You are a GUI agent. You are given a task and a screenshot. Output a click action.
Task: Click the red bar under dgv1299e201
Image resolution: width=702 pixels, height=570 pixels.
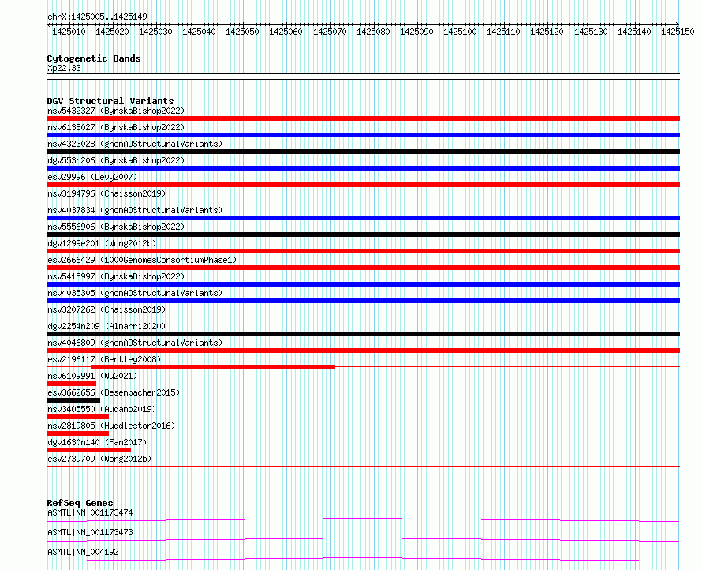(363, 251)
